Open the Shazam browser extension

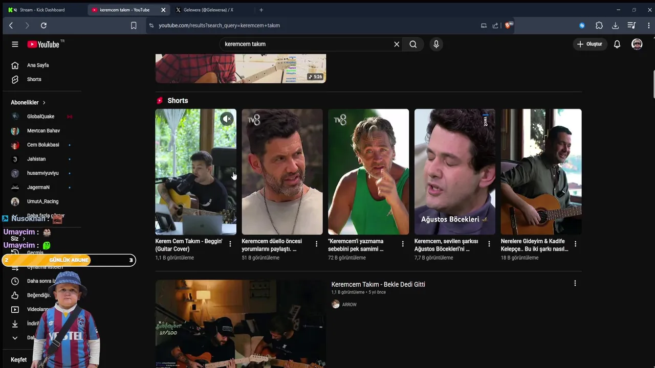(x=582, y=26)
